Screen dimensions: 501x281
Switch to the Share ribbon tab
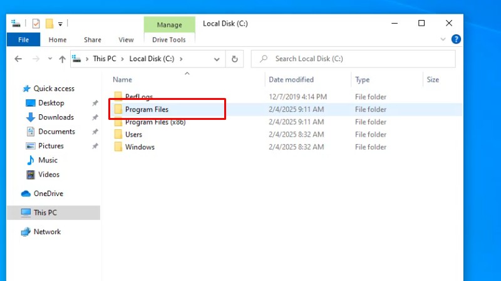pyautogui.click(x=93, y=39)
